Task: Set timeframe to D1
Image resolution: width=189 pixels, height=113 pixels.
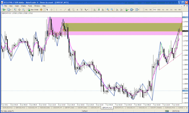Action: [x=171, y=10]
